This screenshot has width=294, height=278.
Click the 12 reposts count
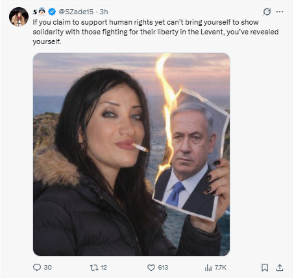click(104, 268)
